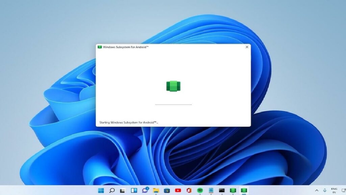The image size is (346, 195).
Task: Select the active Android Subsystem taskbar icon
Action: point(244,190)
